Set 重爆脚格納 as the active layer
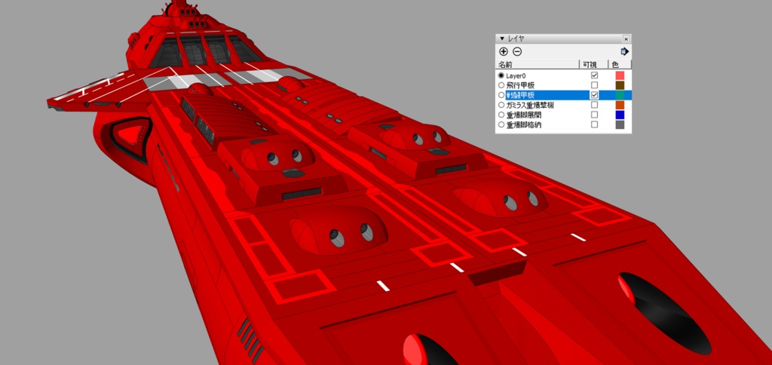 click(x=501, y=124)
